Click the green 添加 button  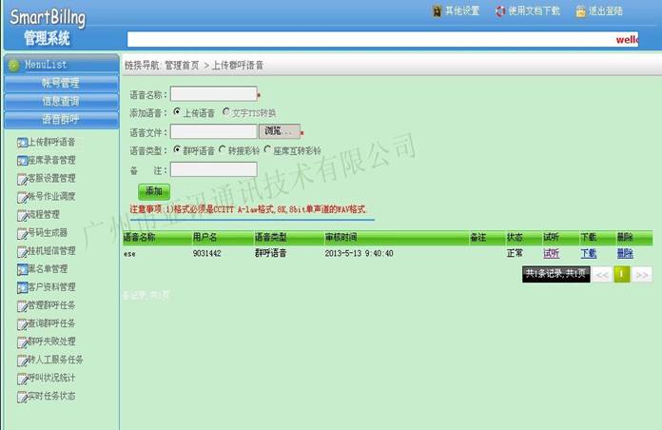click(154, 191)
